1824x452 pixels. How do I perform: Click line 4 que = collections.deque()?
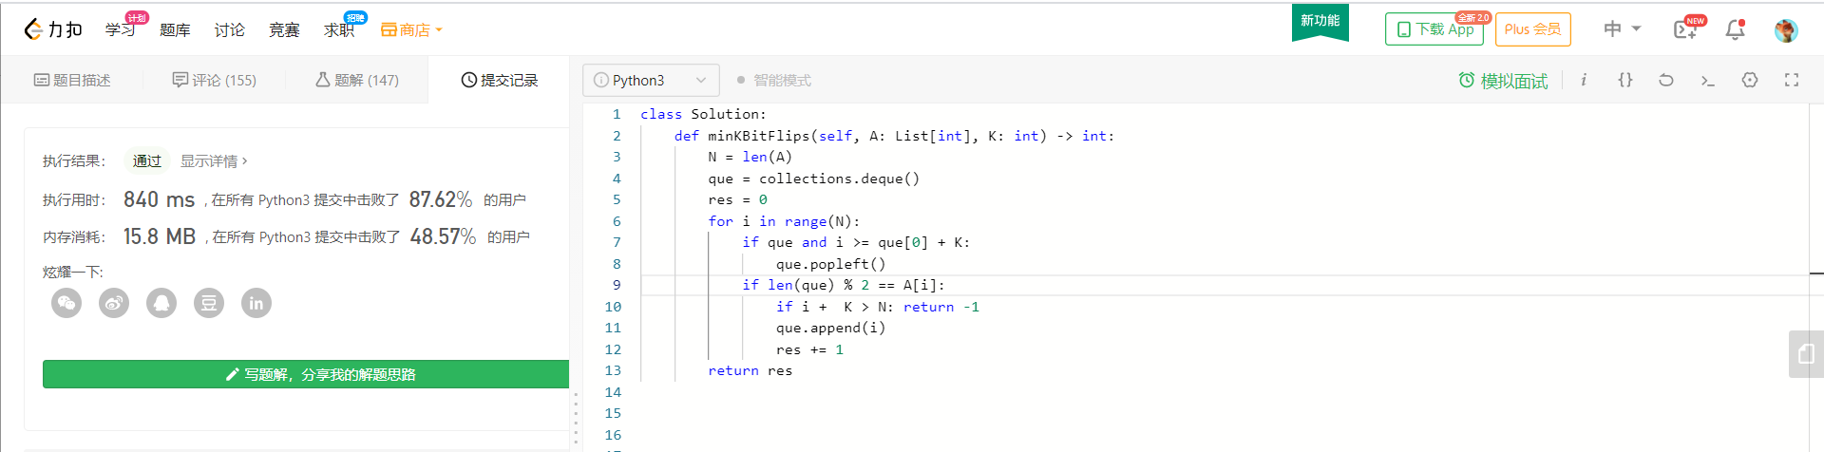click(x=813, y=179)
